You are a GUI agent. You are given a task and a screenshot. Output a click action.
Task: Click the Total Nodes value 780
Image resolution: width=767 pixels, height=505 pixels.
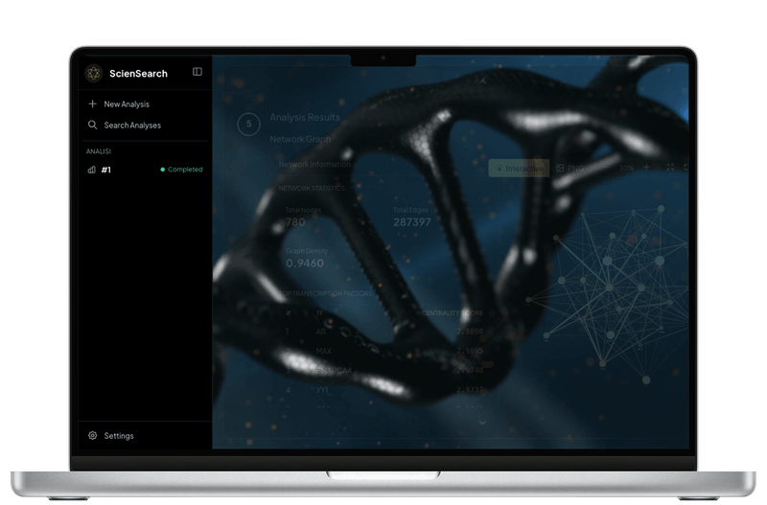coord(295,222)
